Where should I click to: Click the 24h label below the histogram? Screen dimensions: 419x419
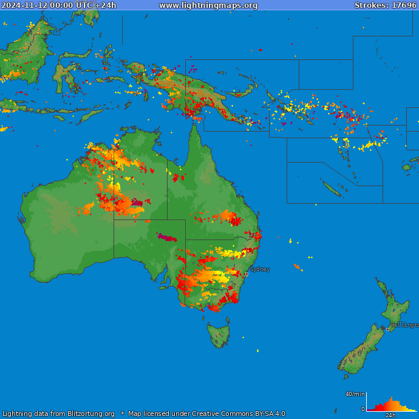tap(390, 415)
